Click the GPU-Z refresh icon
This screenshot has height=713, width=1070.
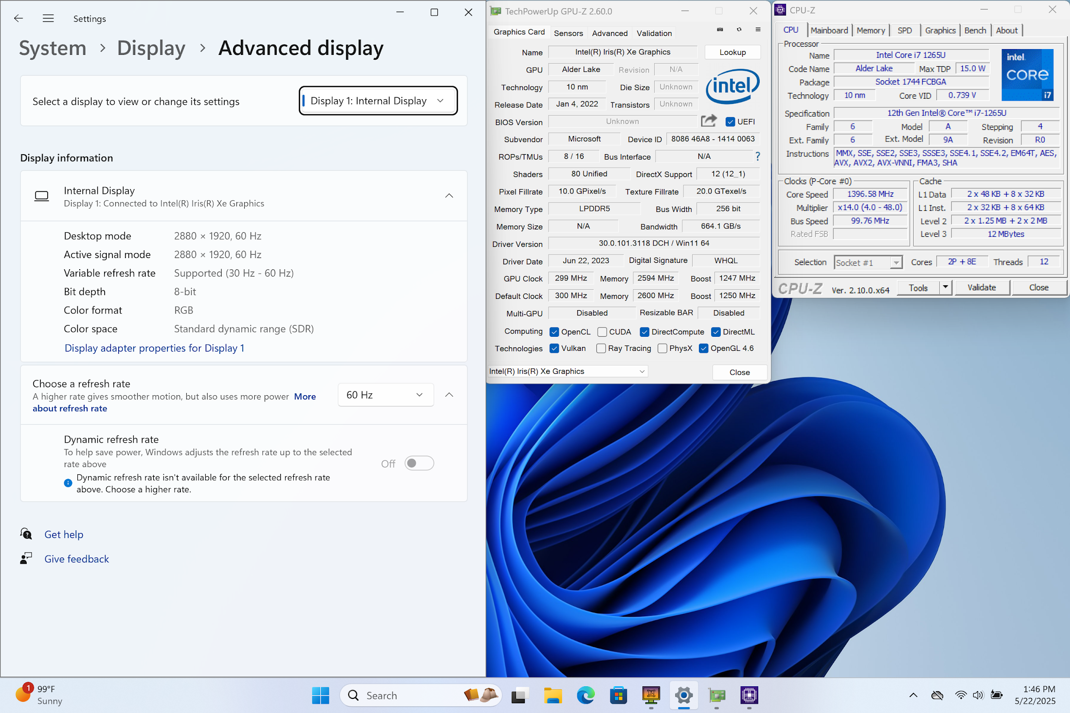pos(739,30)
